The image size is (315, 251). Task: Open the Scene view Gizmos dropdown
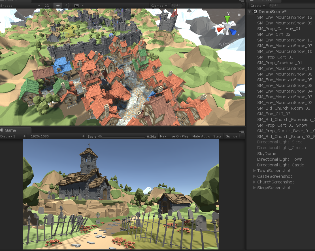point(159,5)
